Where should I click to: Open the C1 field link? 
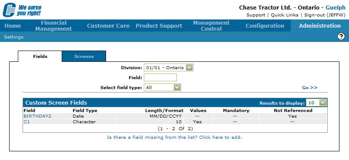click(x=27, y=122)
